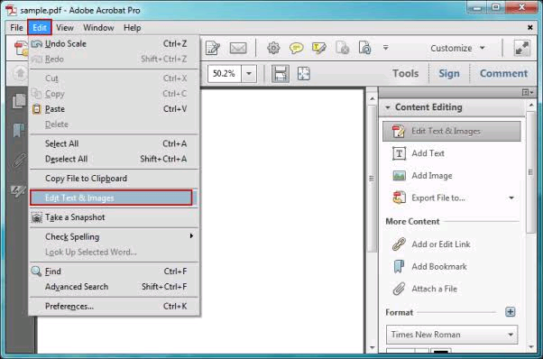543x359 pixels.
Task: Open the Times New Roman font dropdown
Action: (x=452, y=335)
